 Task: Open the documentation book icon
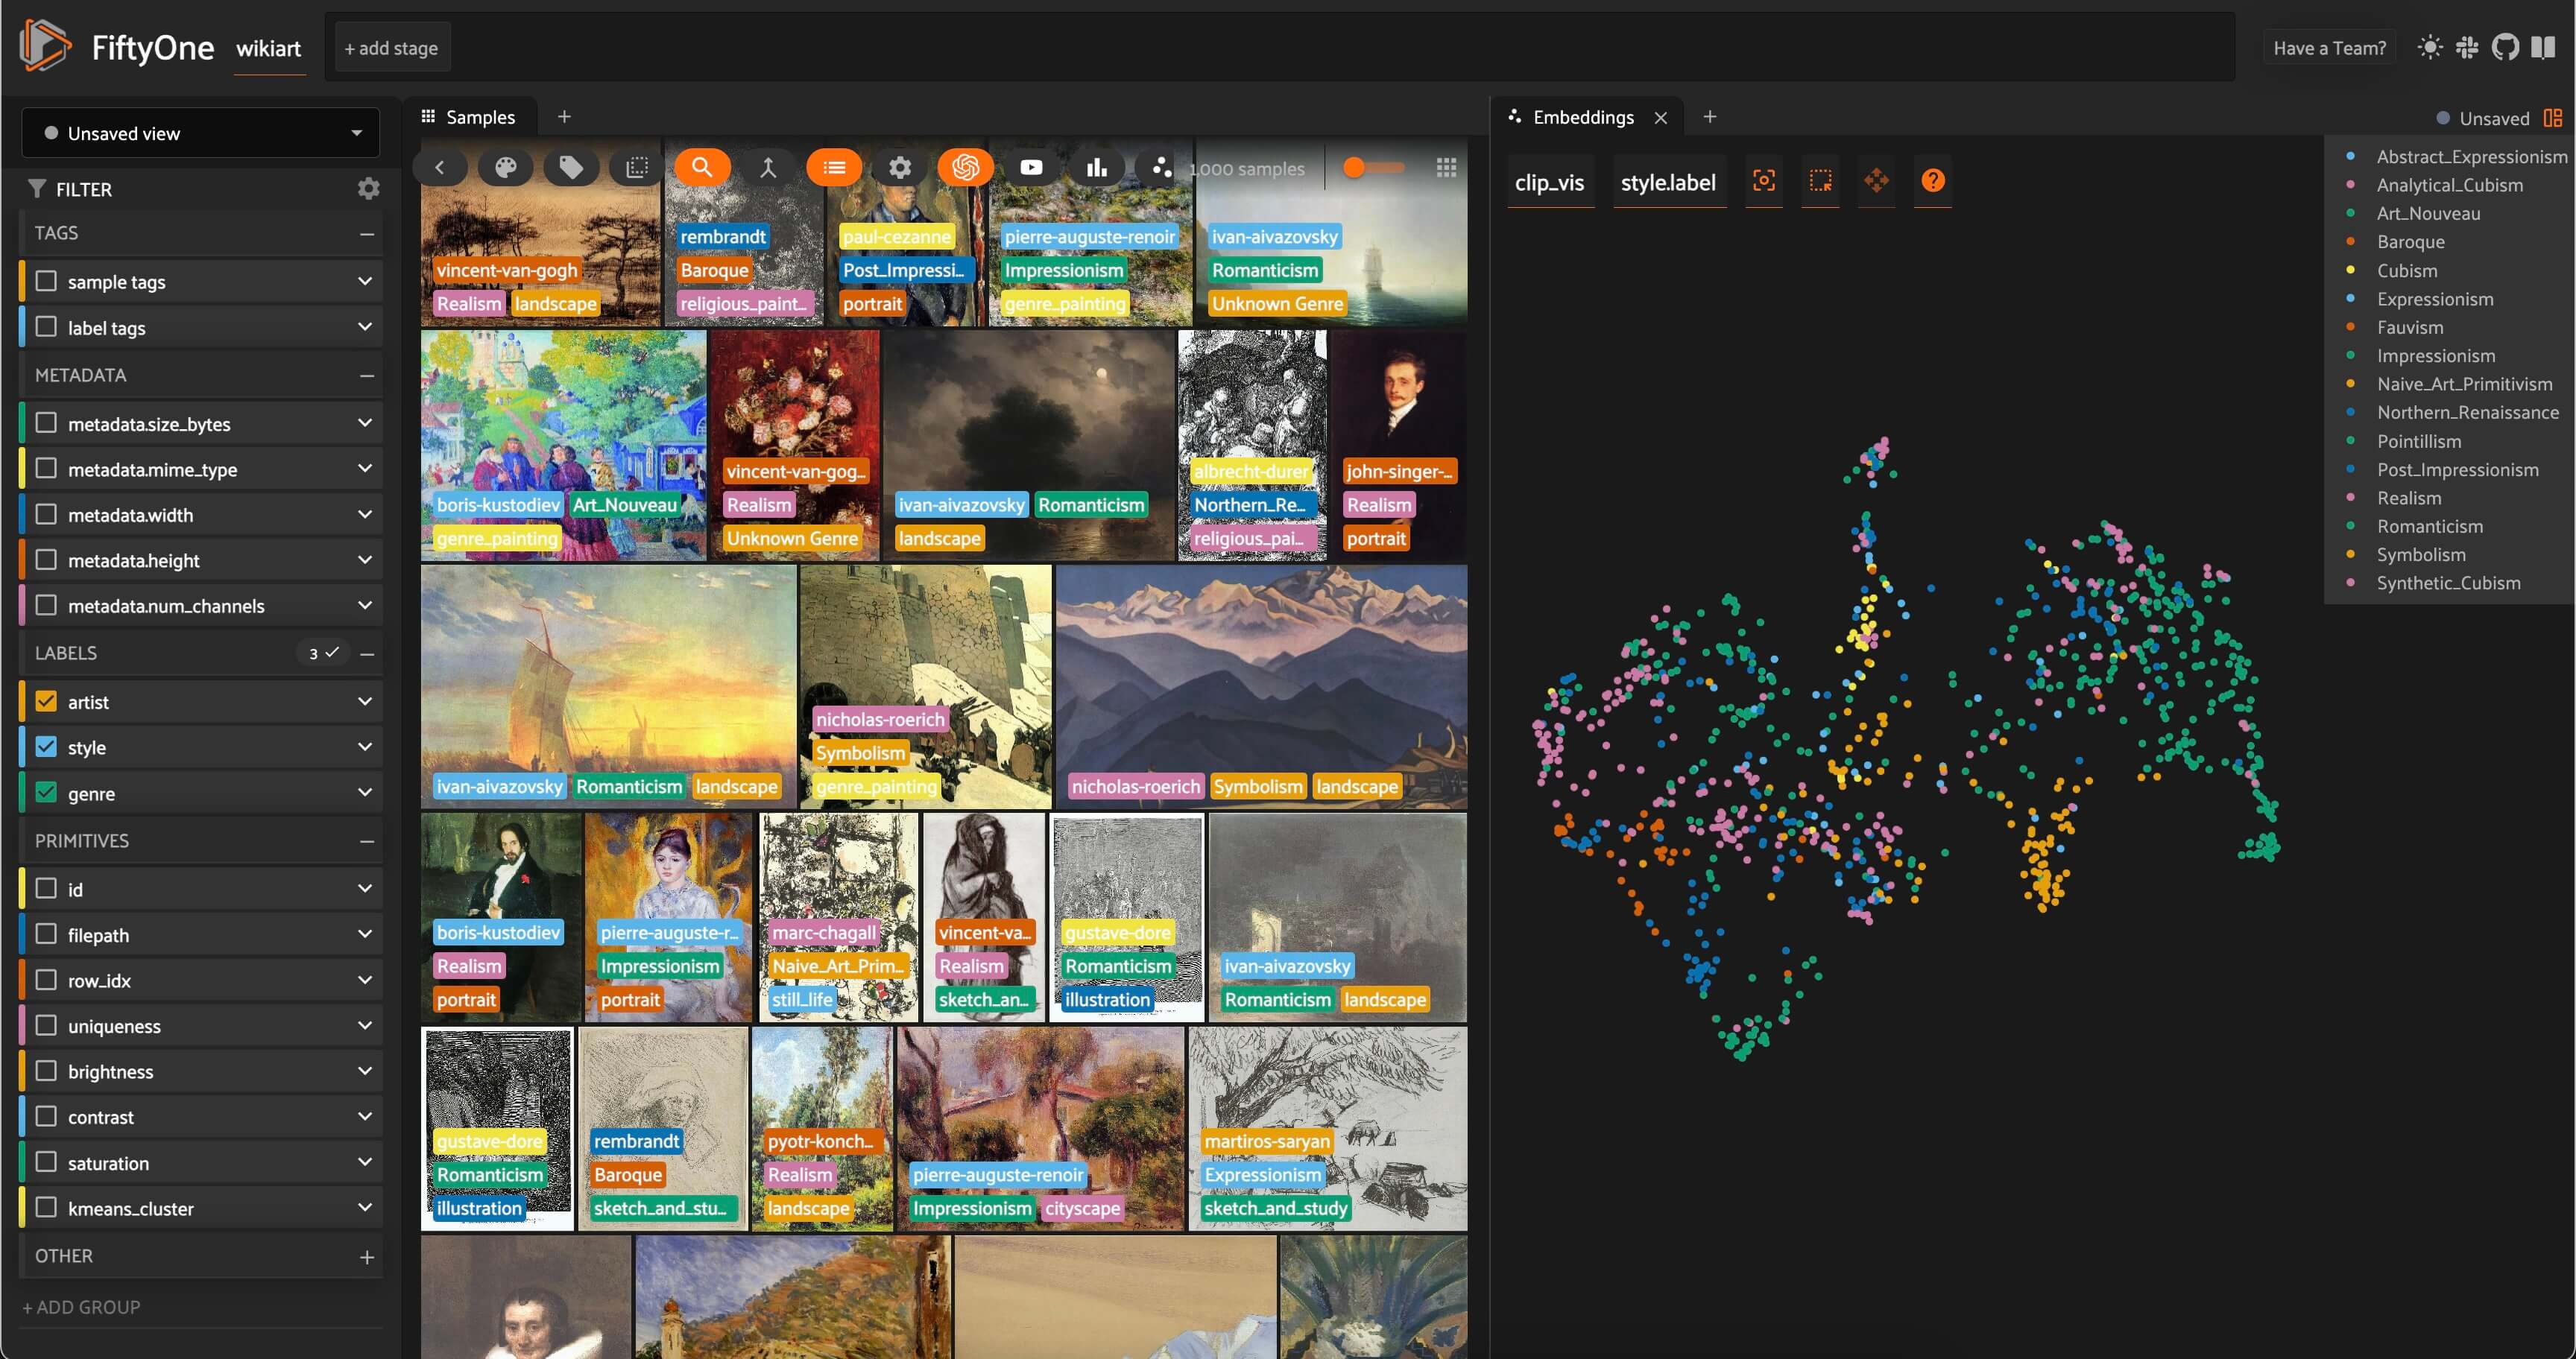click(x=2543, y=47)
